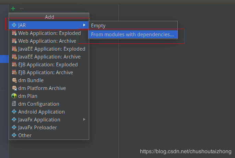This screenshot has height=158, width=235.
Task: Click the dm Plan globe icon
Action: (14, 96)
